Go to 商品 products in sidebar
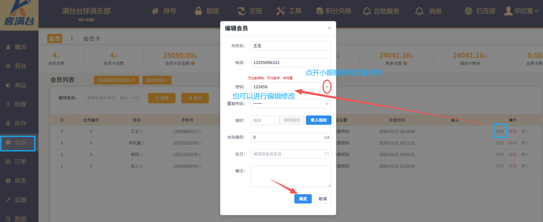The width and height of the screenshot is (543, 222). pos(16,85)
